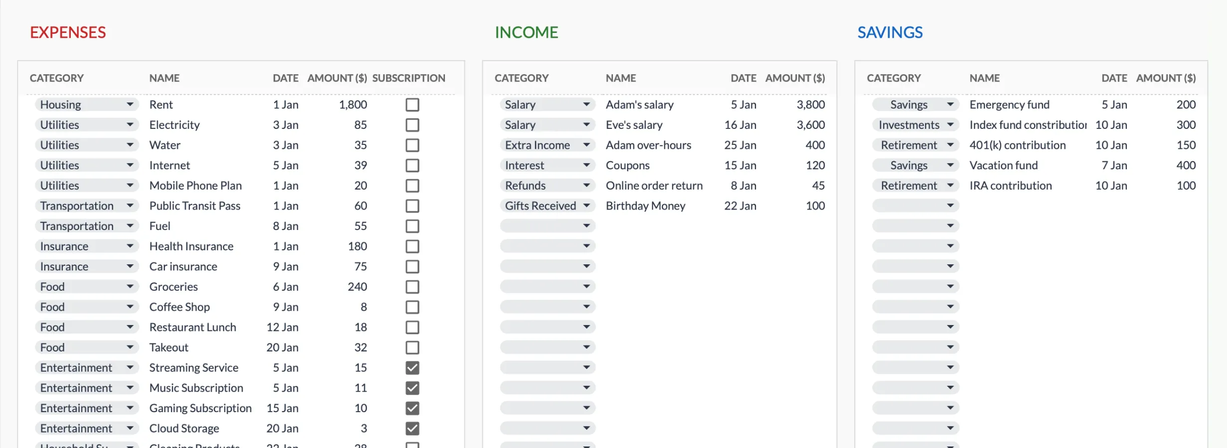
Task: Open the Utilities dropdown in the Electricity row
Action: click(87, 125)
